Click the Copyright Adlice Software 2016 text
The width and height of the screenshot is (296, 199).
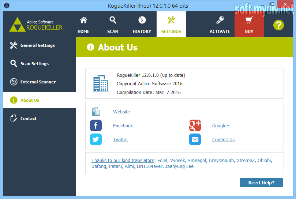[x=150, y=84]
